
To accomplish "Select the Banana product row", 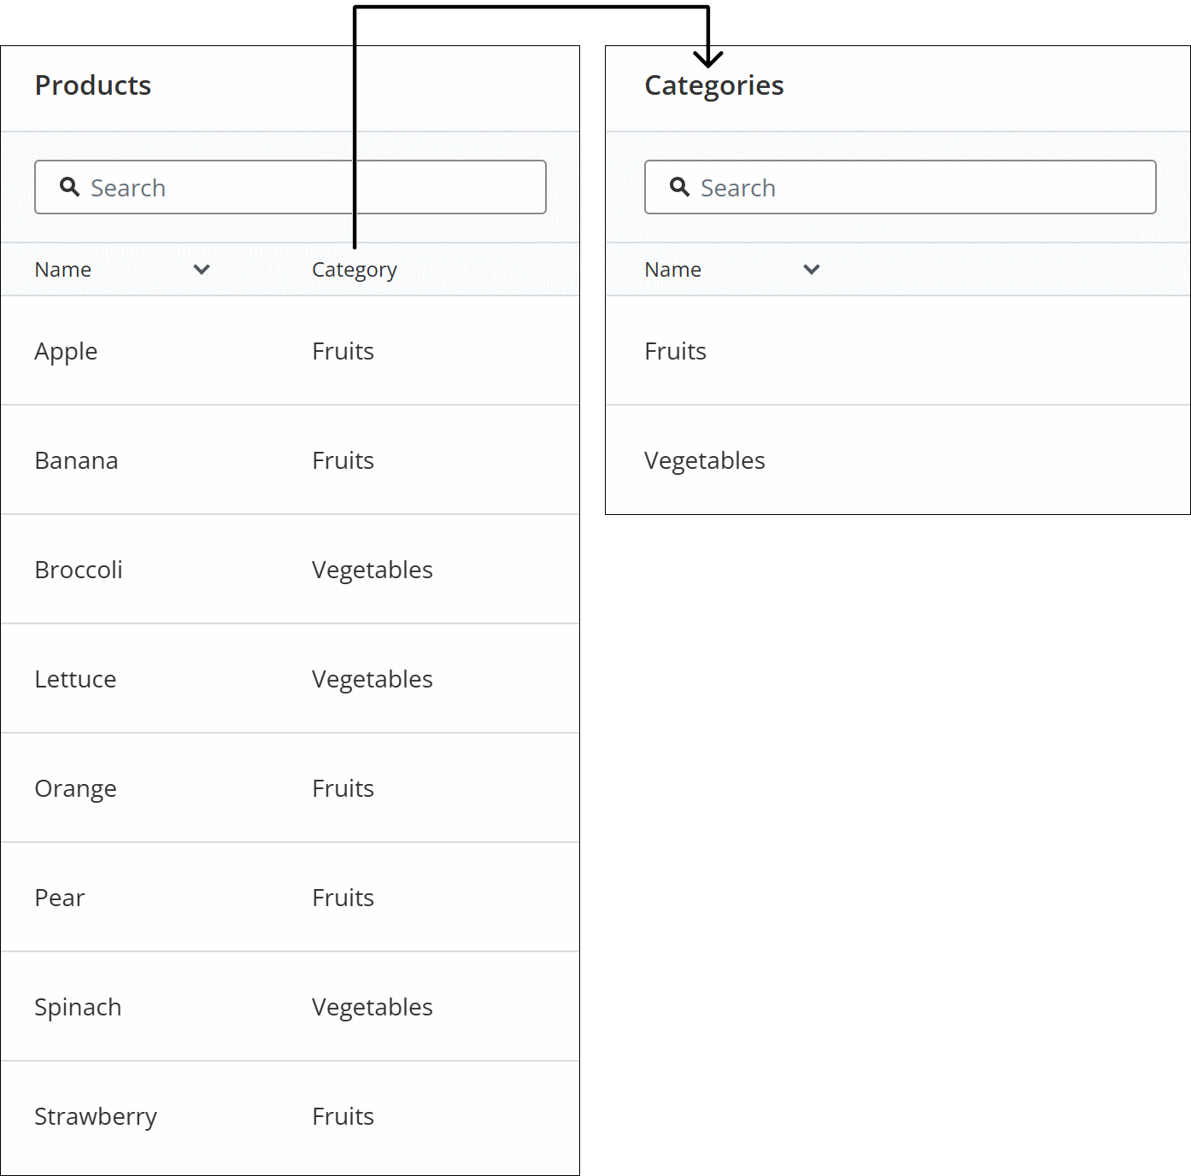I will 77,460.
